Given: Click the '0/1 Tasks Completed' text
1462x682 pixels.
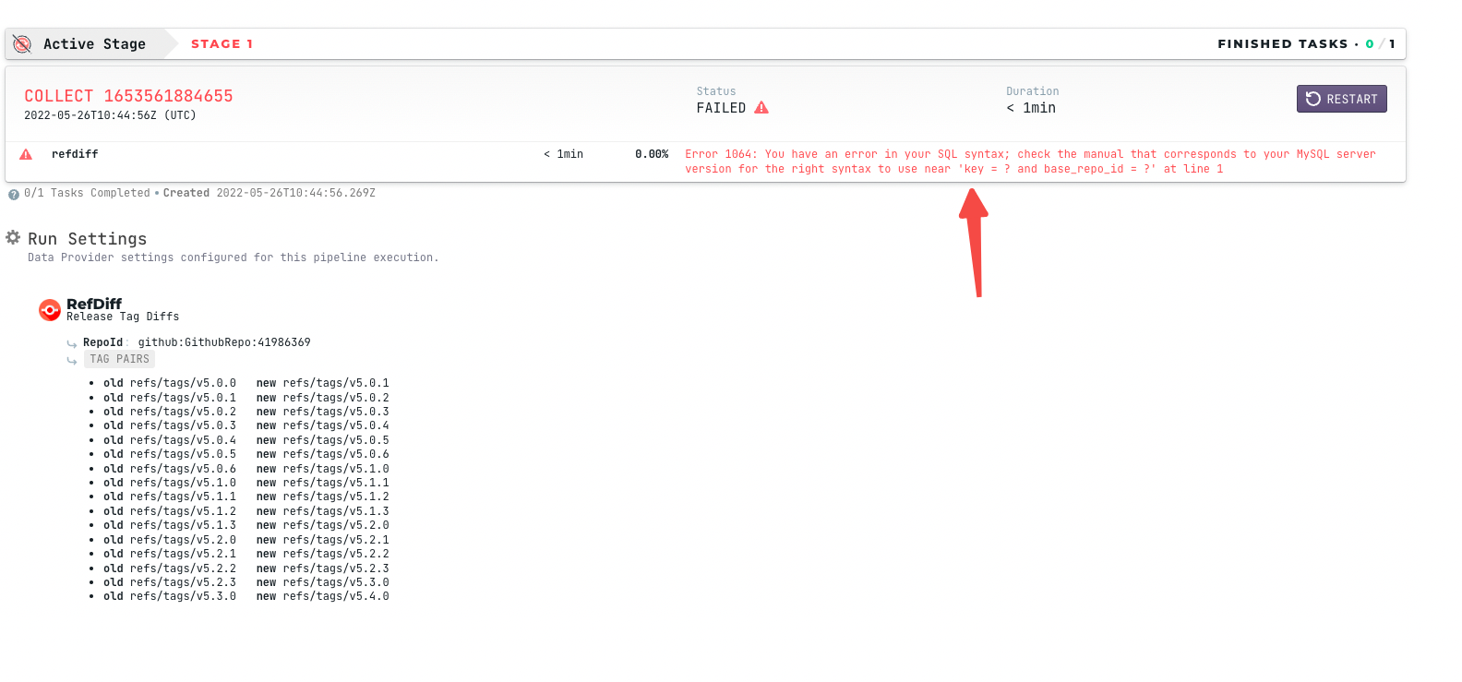Looking at the screenshot, I should tap(87, 193).
